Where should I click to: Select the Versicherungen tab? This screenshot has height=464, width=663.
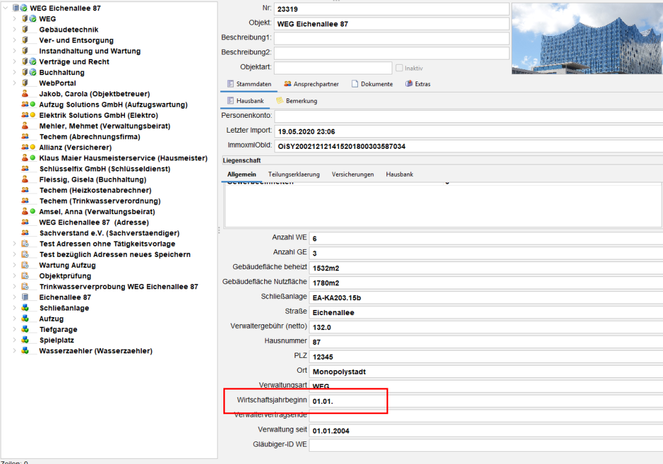pyautogui.click(x=353, y=175)
